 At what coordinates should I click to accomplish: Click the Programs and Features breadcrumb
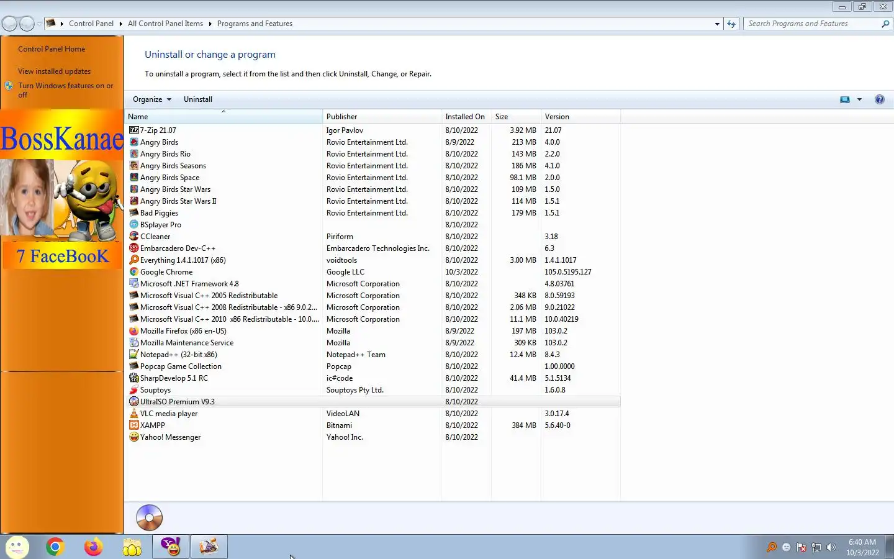[255, 24]
